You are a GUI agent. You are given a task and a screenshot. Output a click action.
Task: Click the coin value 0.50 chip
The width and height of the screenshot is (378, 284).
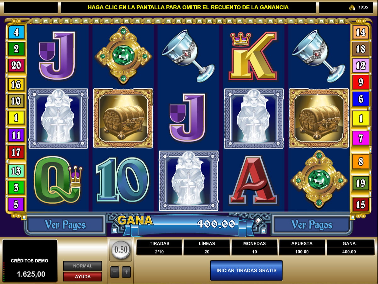(x=121, y=250)
